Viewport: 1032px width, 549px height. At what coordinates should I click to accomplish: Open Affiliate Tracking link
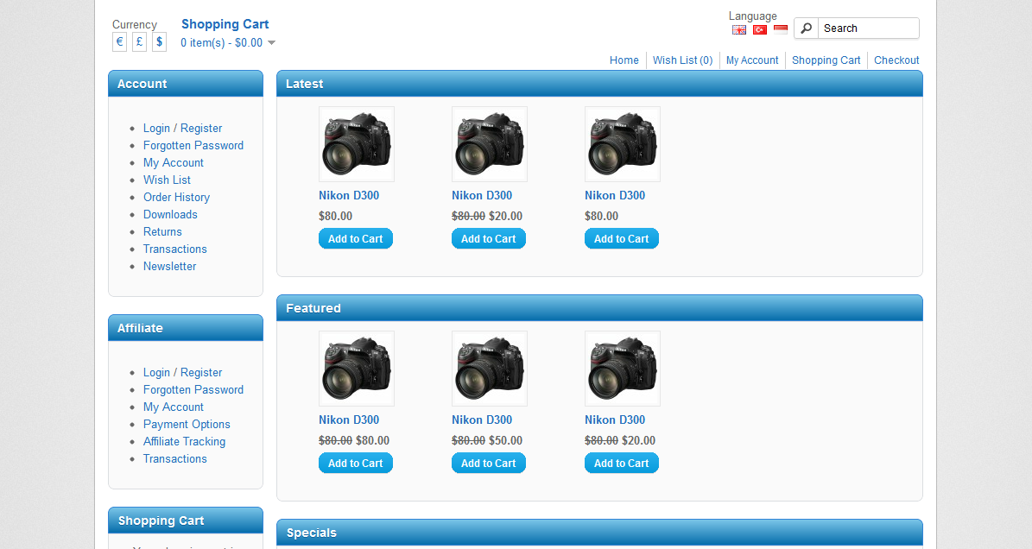pos(184,442)
